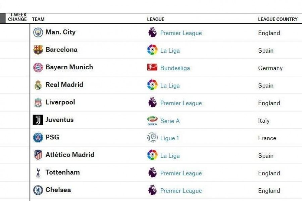
Task: Sort by the TEAM column header
Action: 38,19
